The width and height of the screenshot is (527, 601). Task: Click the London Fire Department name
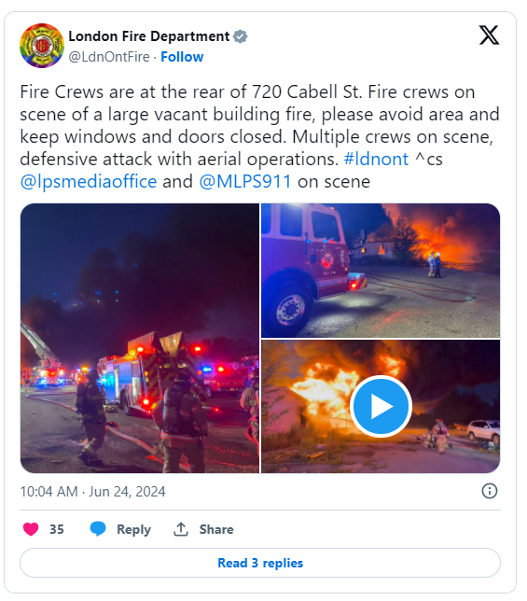point(149,36)
